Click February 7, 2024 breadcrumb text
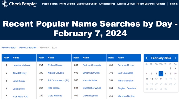Viewport: 179px width, 99px height. 48,48
